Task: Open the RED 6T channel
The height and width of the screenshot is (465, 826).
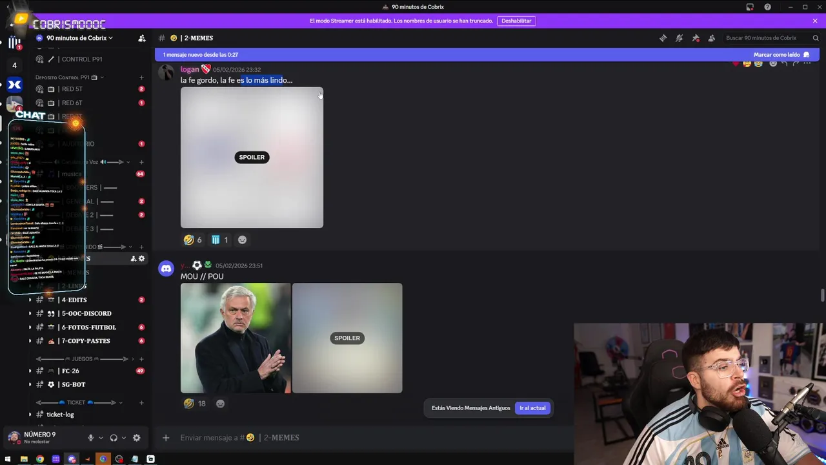Action: coord(72,103)
